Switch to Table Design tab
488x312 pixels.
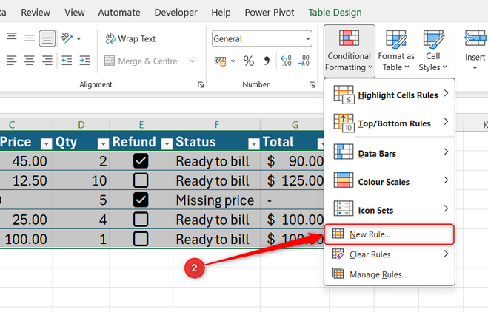coord(335,13)
